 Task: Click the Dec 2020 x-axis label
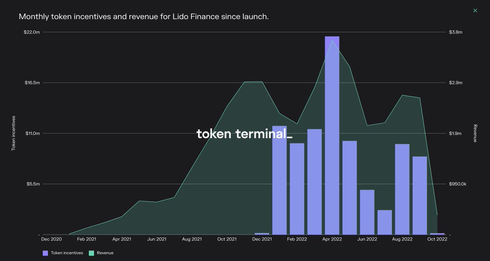point(51,239)
